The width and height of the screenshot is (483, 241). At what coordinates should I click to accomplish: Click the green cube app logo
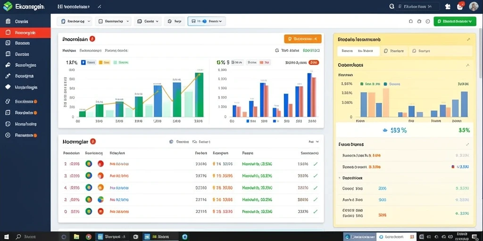point(8,6)
